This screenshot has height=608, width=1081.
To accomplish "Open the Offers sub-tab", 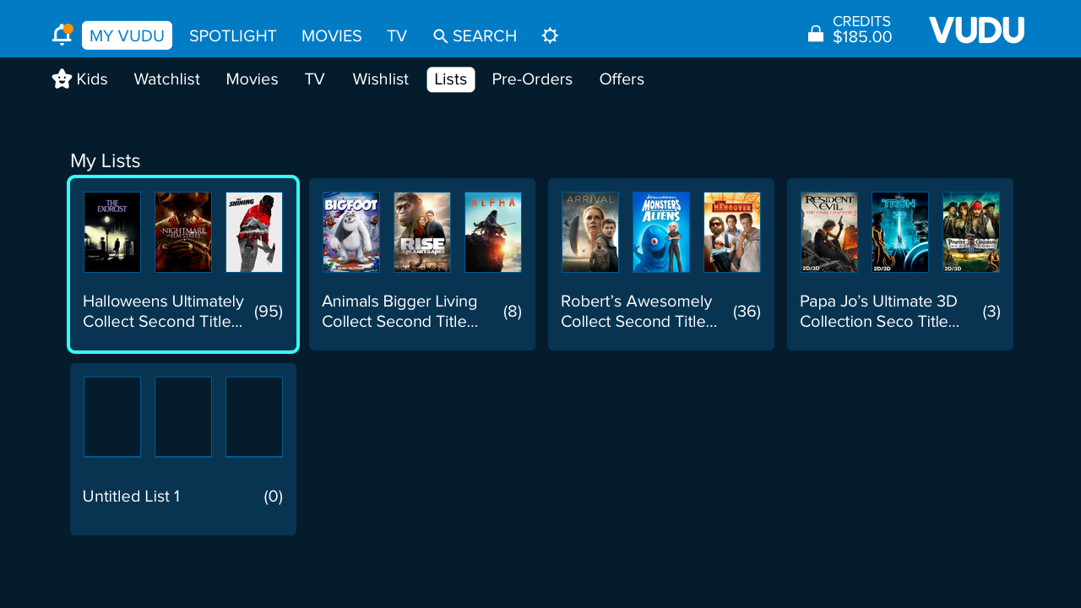I will pyautogui.click(x=622, y=79).
